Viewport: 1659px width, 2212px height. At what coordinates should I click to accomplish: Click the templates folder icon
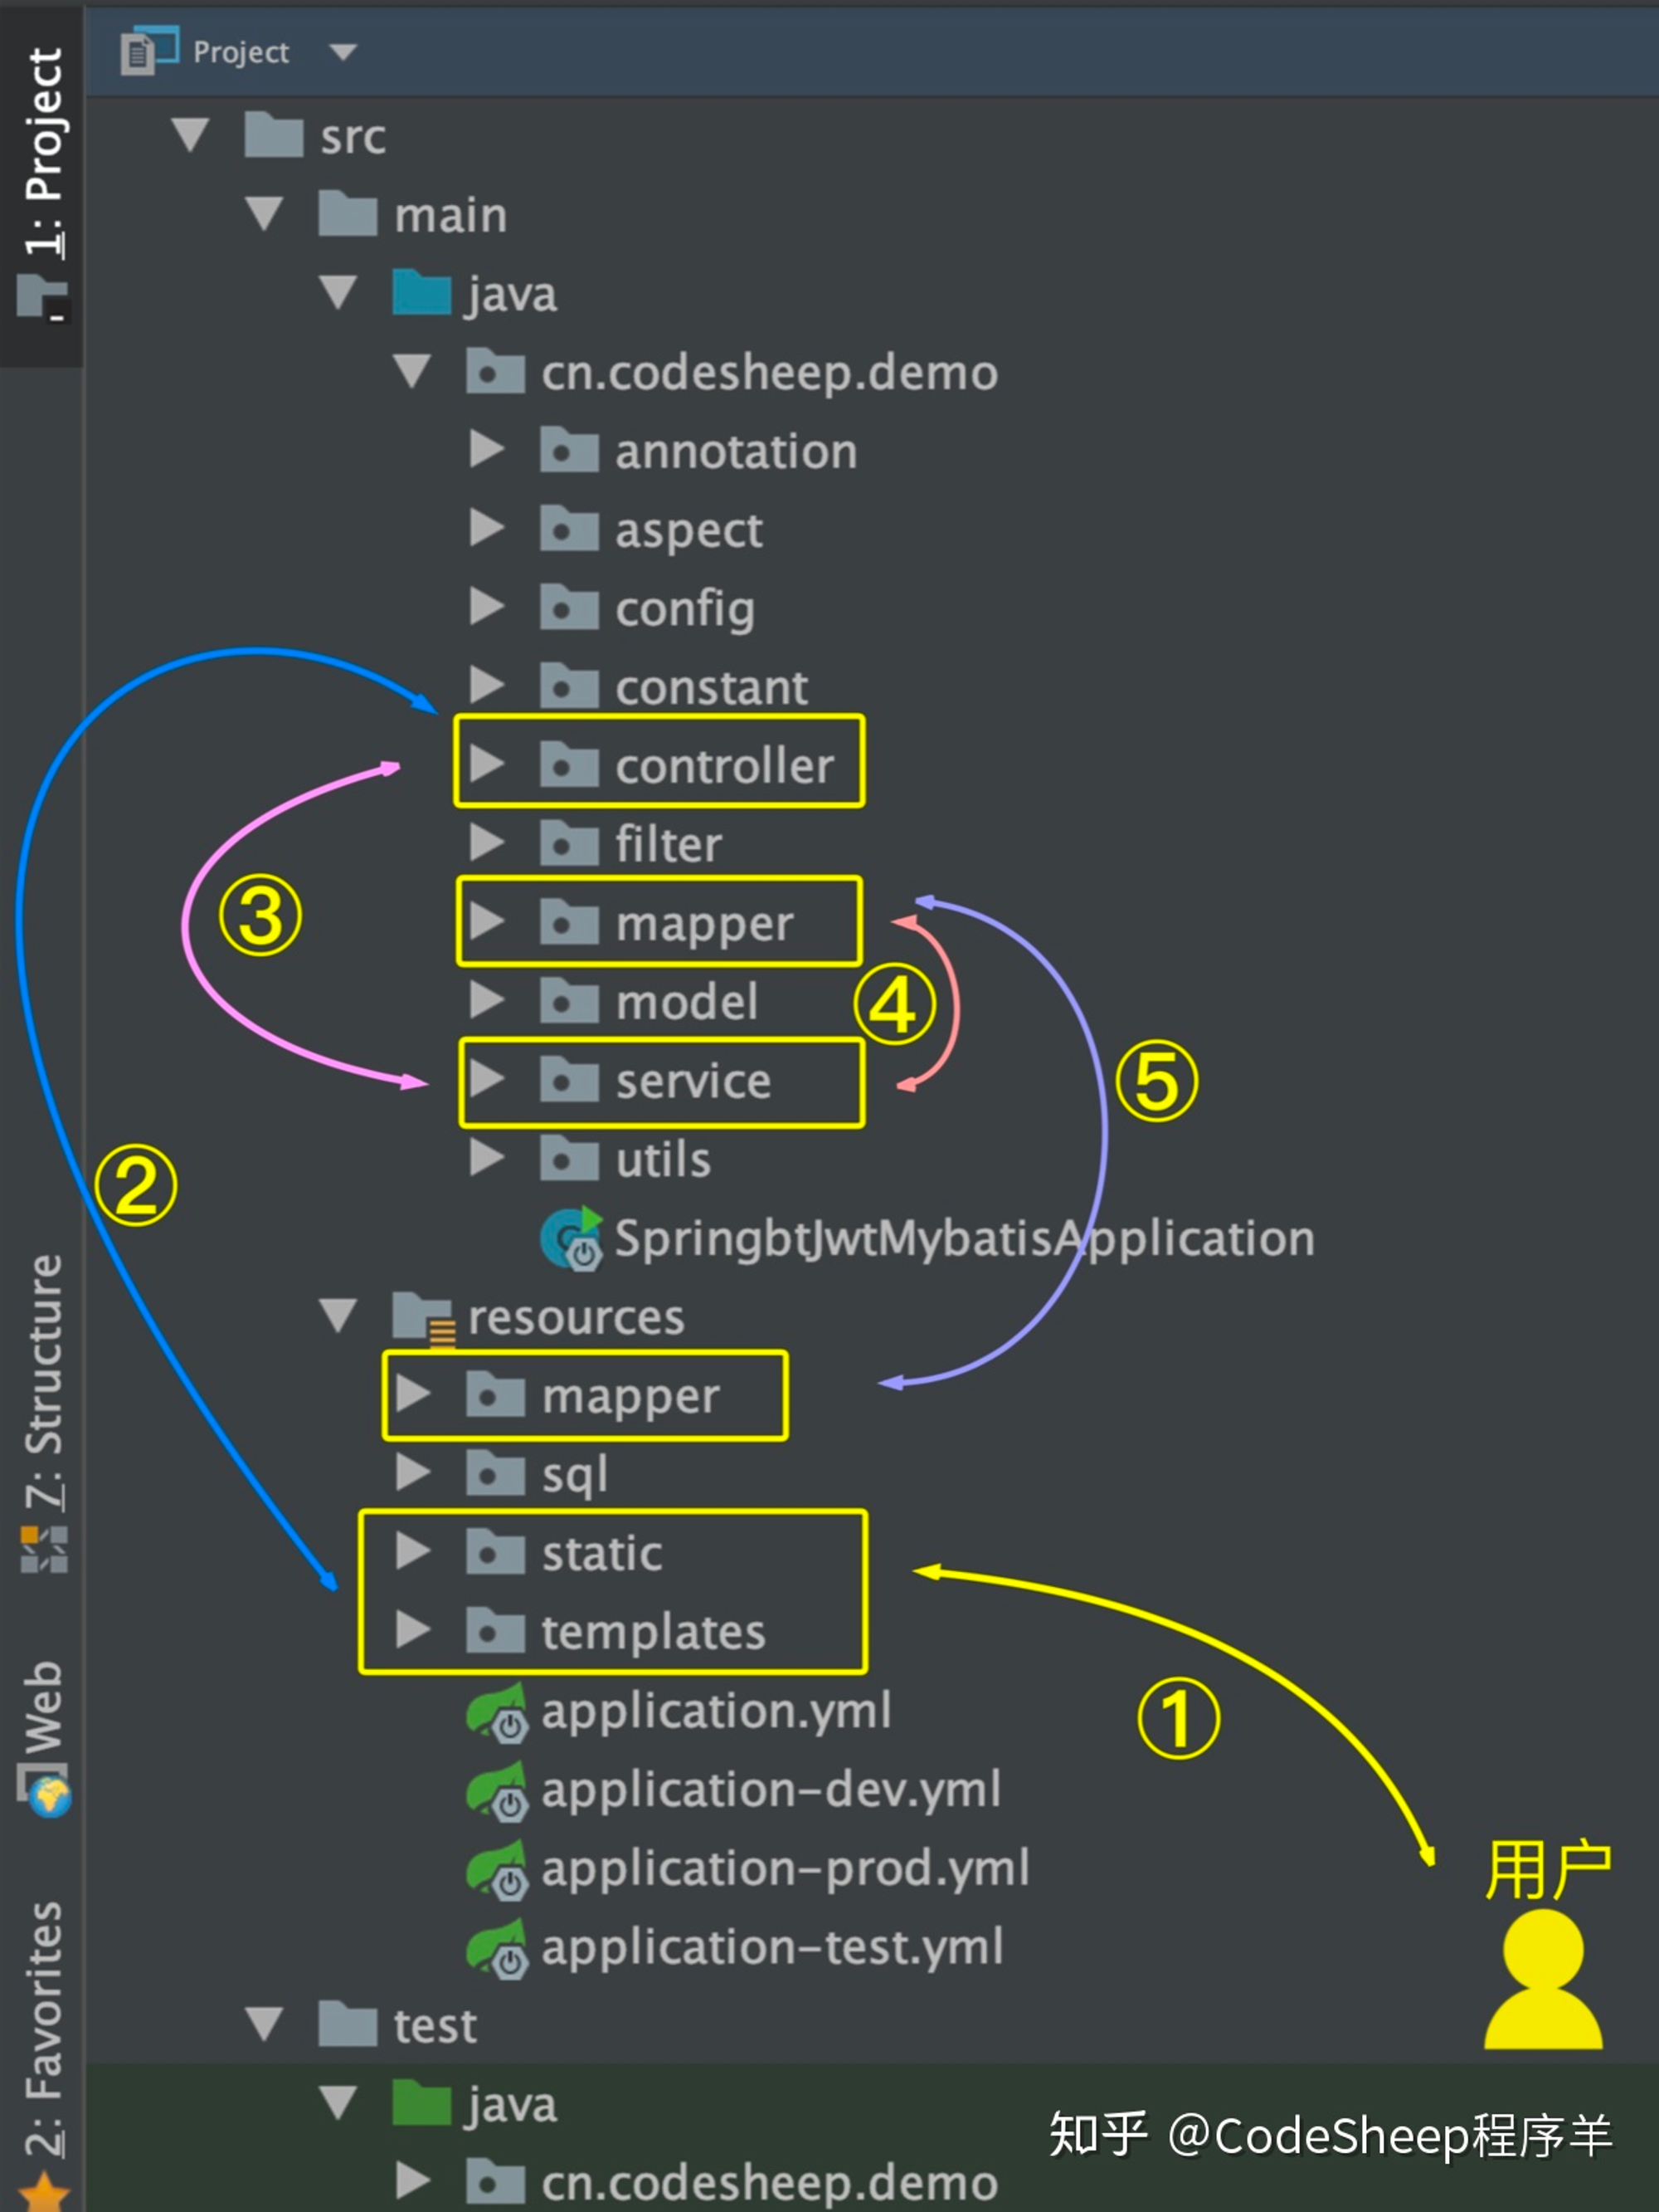pos(496,1630)
